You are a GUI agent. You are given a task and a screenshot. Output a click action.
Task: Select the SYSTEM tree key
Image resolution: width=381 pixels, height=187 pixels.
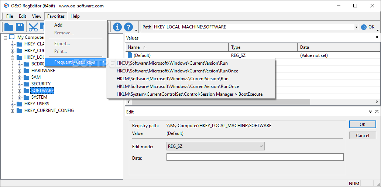click(x=39, y=97)
